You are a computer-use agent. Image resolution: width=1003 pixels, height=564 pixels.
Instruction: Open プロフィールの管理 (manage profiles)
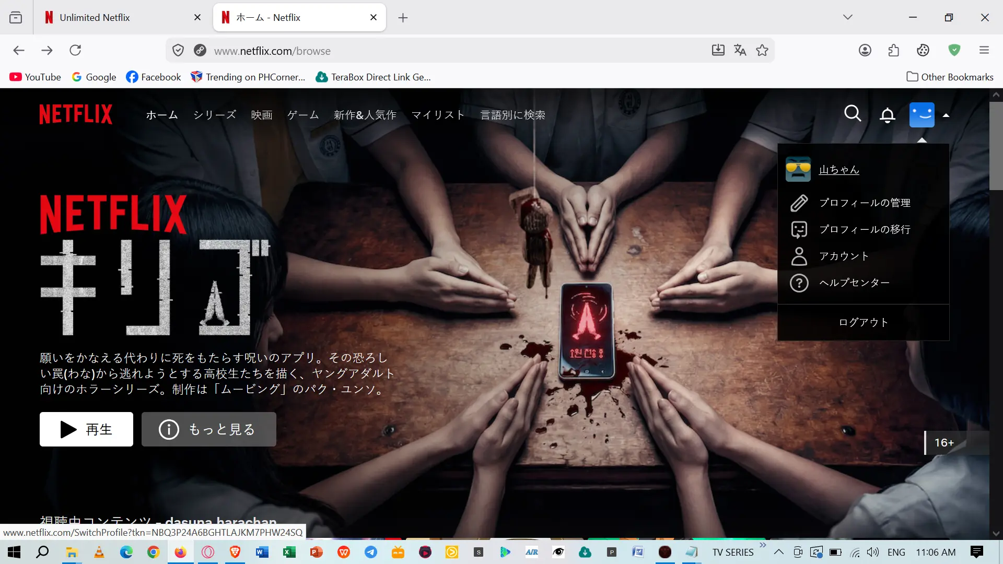click(x=865, y=203)
